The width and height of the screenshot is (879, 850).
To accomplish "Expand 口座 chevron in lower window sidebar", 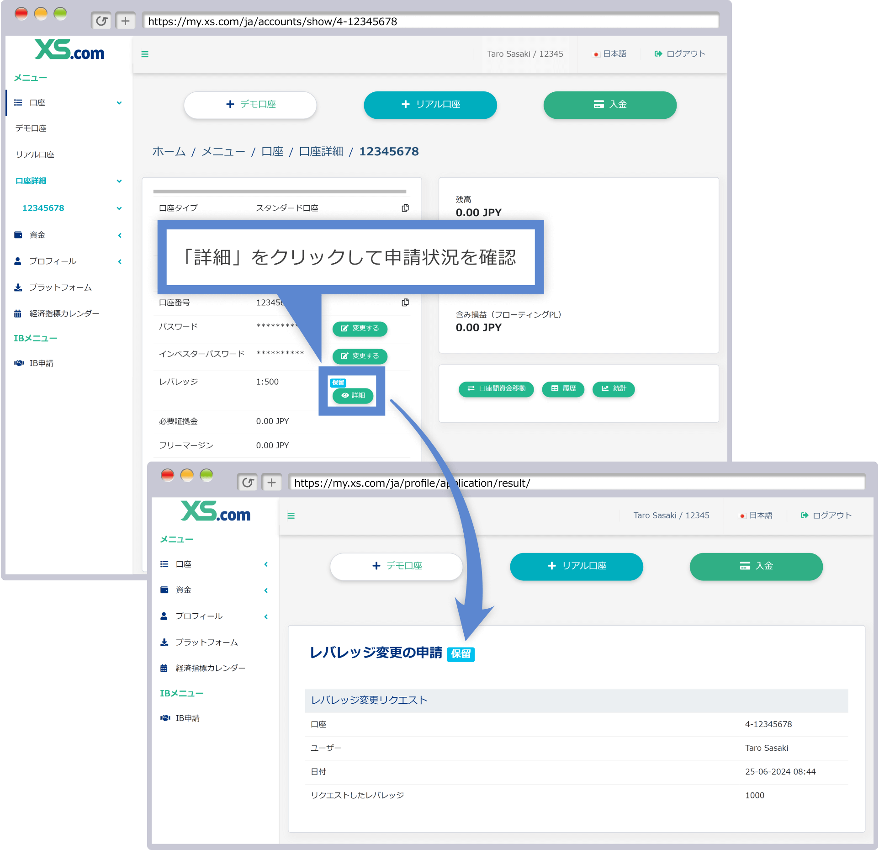I will coord(266,564).
